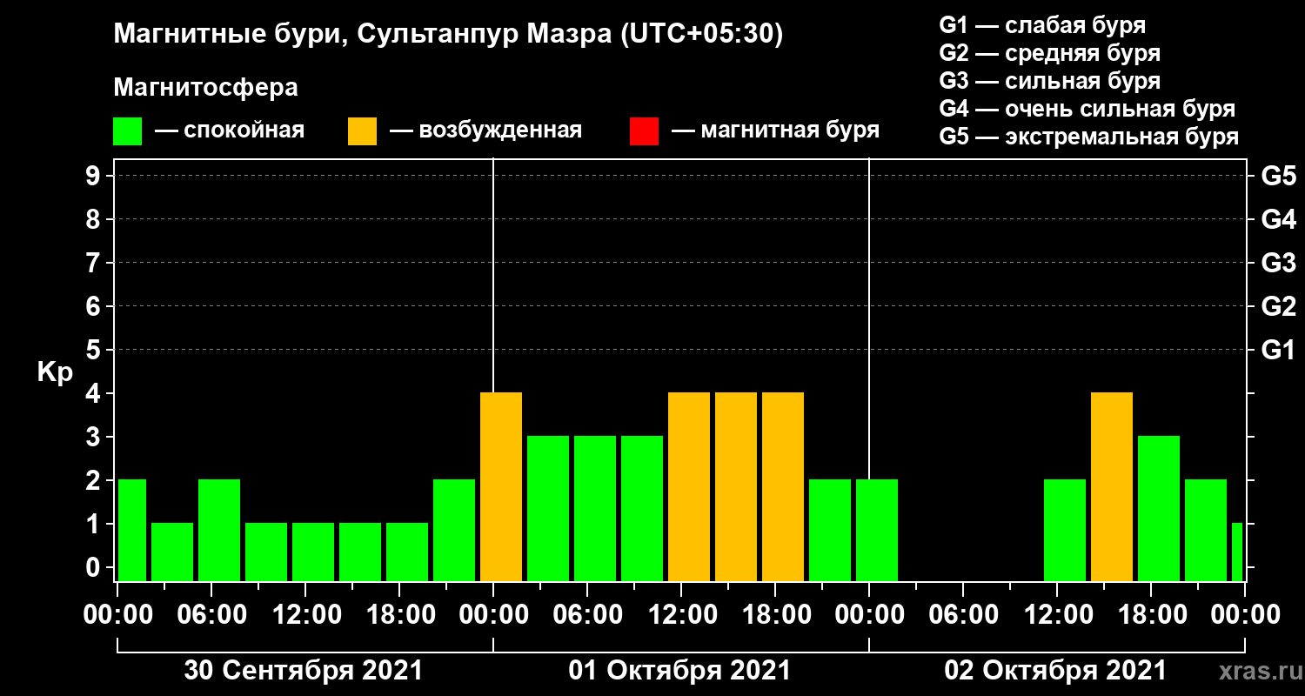1305x696 pixels.
Task: Click the orange bar at 18:00–21:00 on 01 Октября
Action: tap(783, 486)
